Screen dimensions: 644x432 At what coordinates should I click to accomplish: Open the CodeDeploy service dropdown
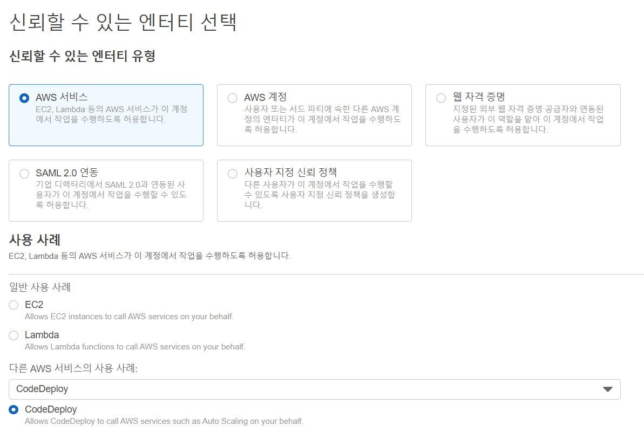tap(314, 389)
